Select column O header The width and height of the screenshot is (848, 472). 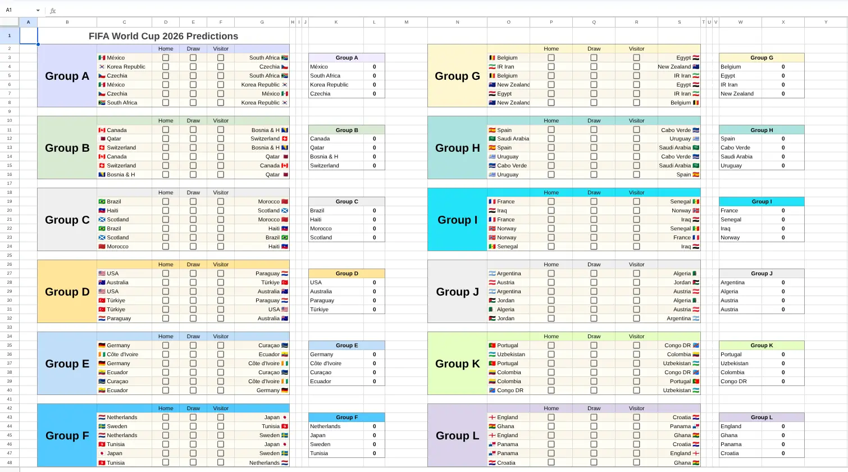tap(509, 22)
